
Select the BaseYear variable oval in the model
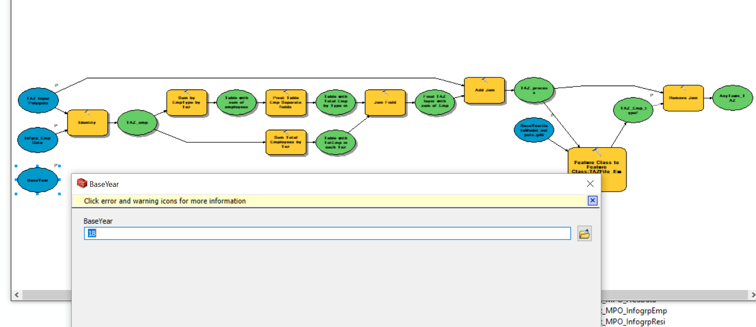(x=38, y=180)
